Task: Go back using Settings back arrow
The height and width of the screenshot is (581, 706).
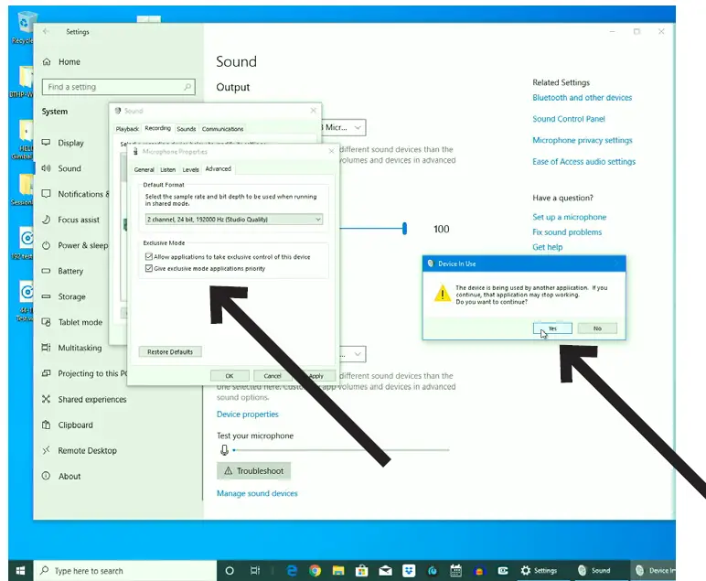Action: 46,31
